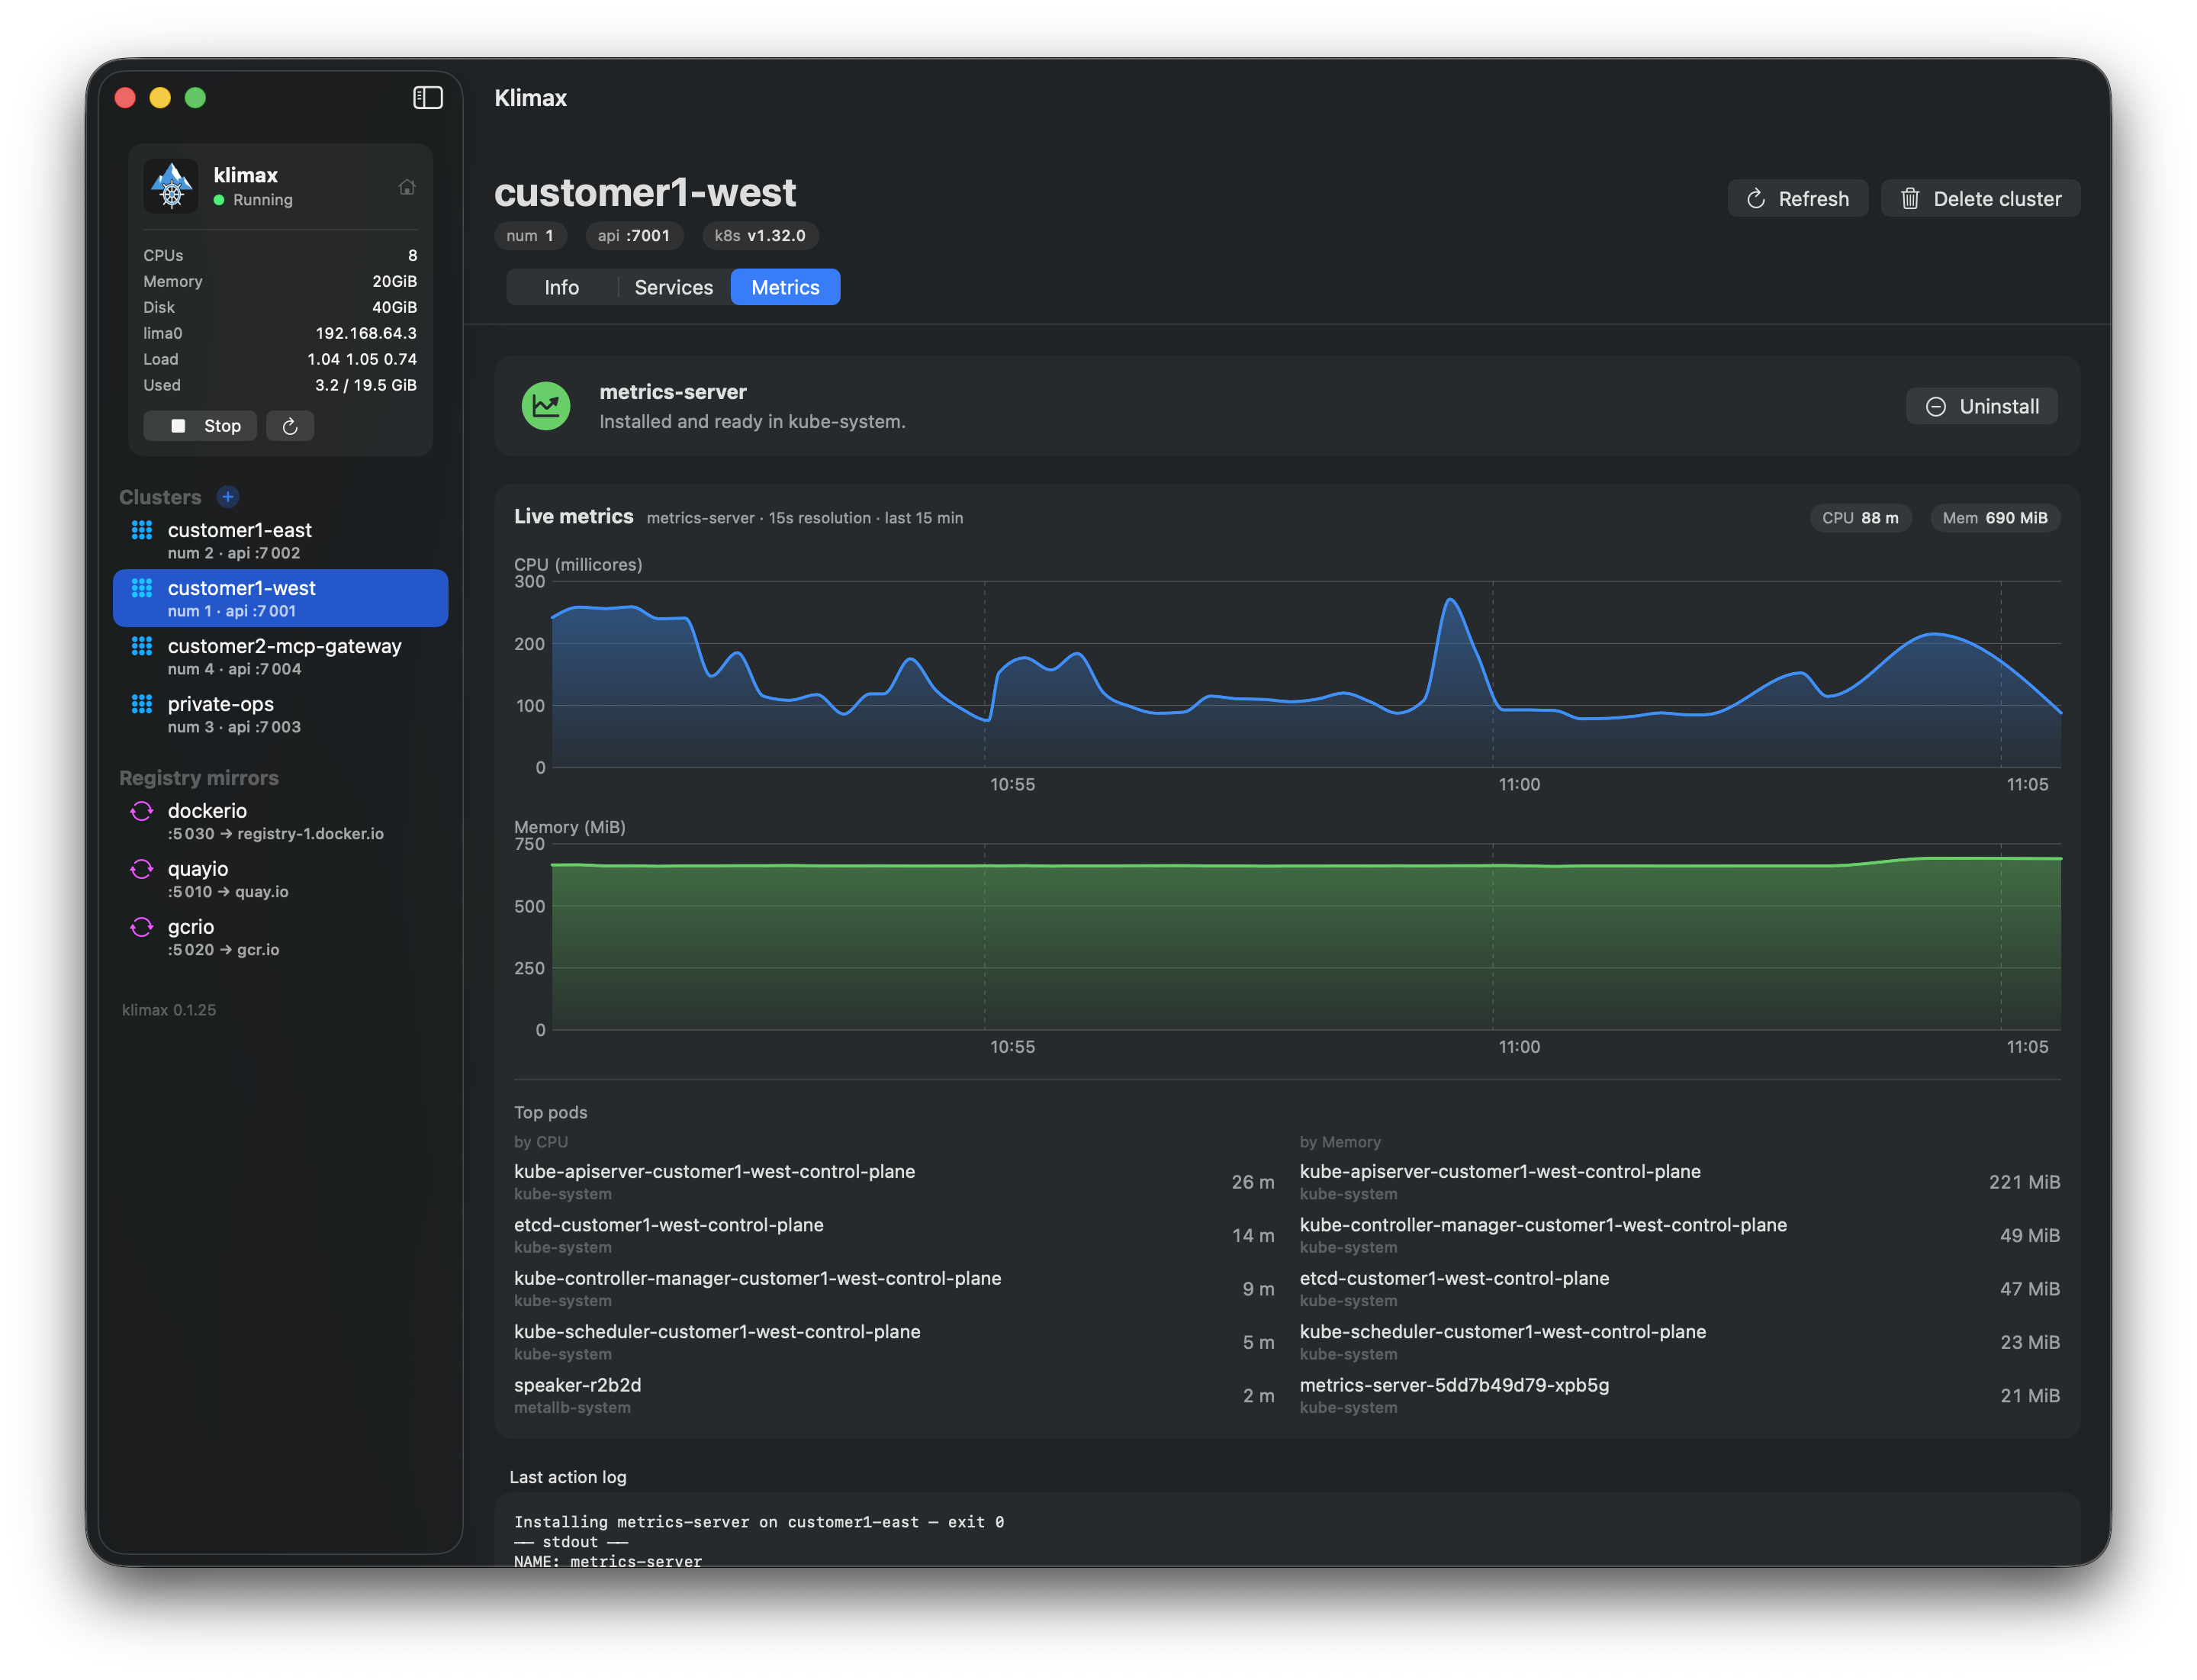Click the 26 m CPU value
The height and width of the screenshot is (1680, 2197).
pyautogui.click(x=1253, y=1182)
